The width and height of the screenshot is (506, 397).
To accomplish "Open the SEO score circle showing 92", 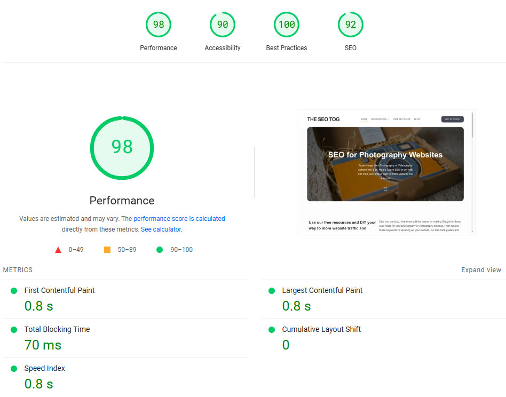I will click(x=350, y=24).
